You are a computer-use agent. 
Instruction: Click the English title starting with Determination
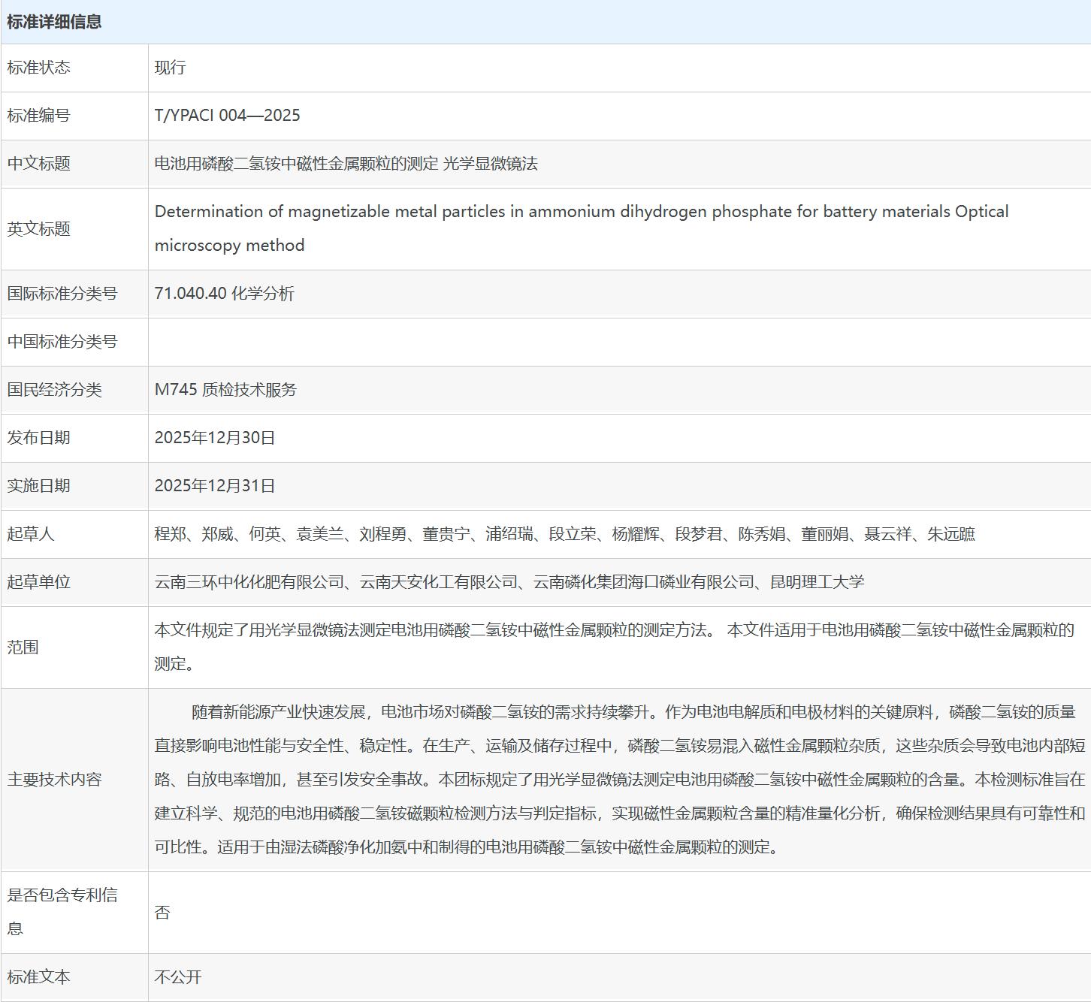click(x=581, y=213)
